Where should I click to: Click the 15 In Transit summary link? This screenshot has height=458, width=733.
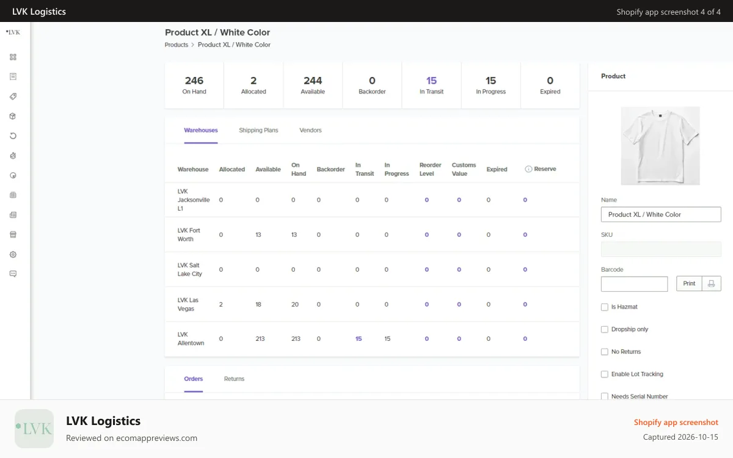coord(431,85)
